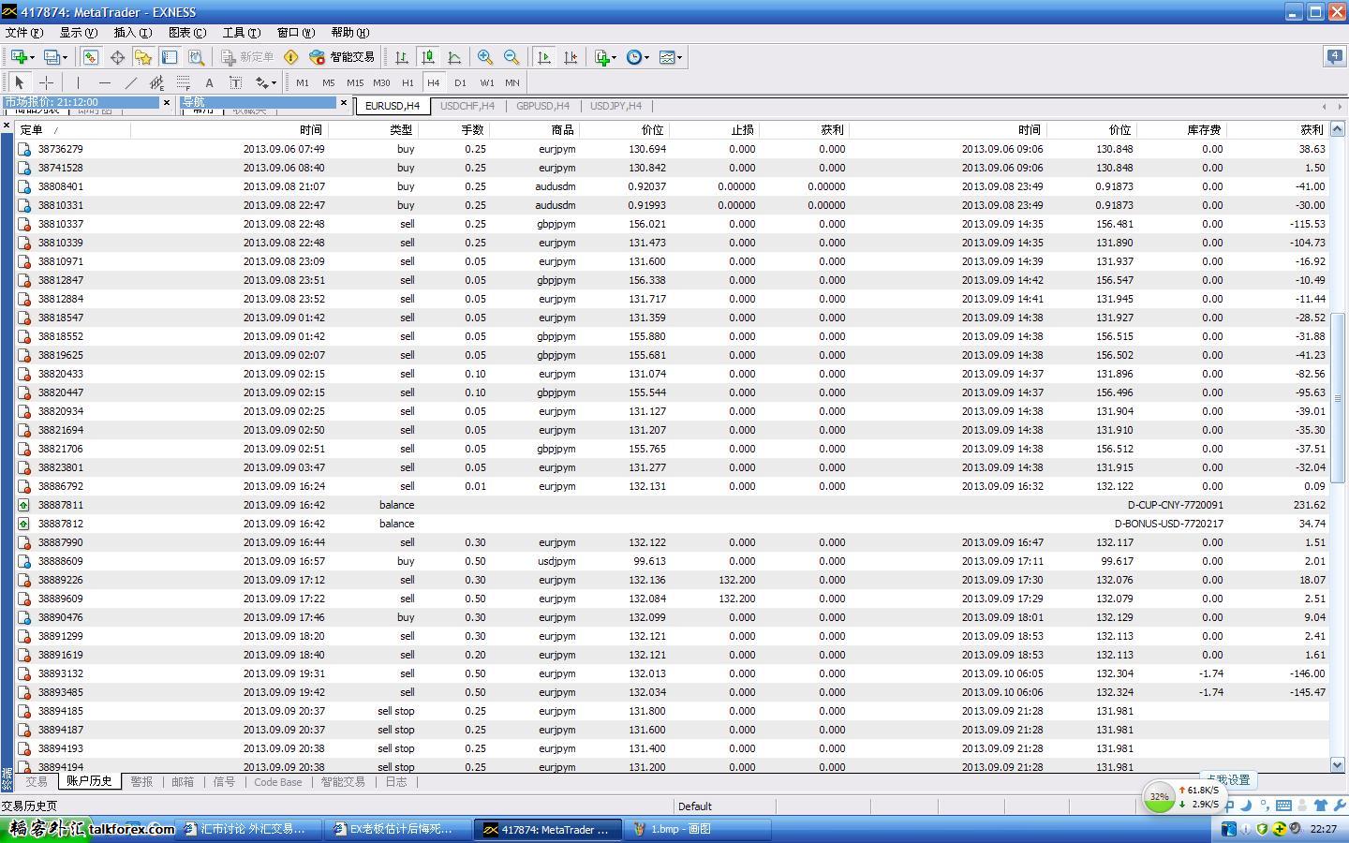Draw a vertical line tool
The width and height of the screenshot is (1349, 843).
[x=78, y=82]
